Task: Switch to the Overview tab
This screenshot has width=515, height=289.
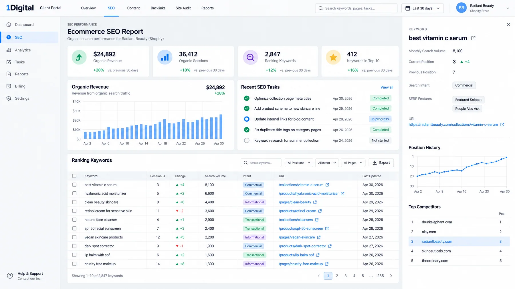Action: point(88,8)
